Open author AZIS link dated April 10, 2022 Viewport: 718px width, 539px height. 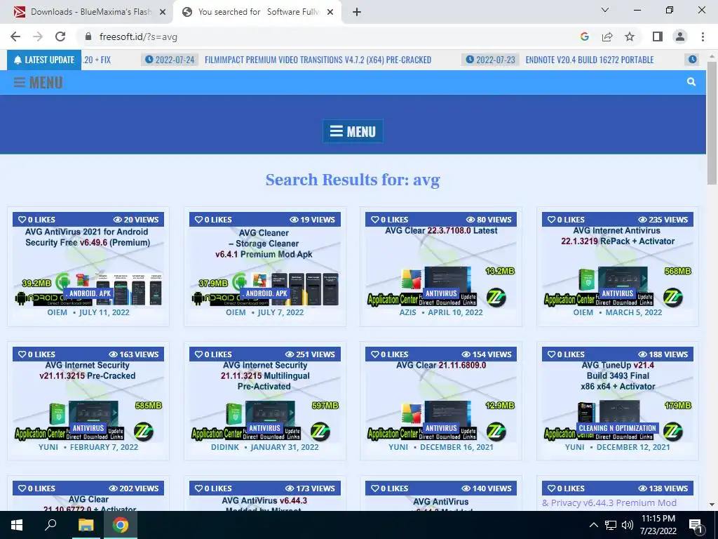pos(407,312)
